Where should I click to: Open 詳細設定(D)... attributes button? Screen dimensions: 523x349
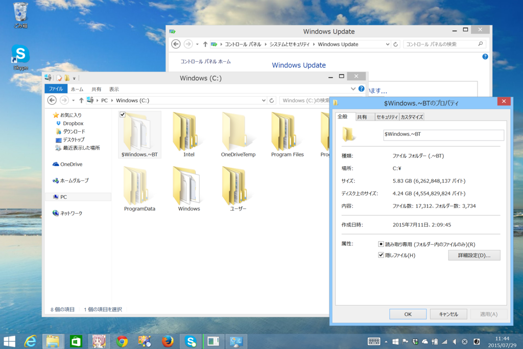pyautogui.click(x=474, y=255)
